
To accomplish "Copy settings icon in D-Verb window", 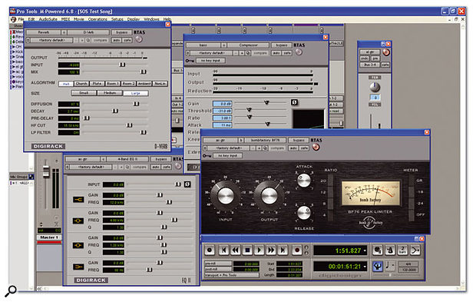I will click(x=88, y=40).
